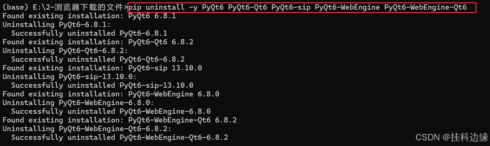The image size is (490, 146).
Task: Click the prompt path "(base) E:\2-浏览器下载的文件>"
Action: click(65, 7)
